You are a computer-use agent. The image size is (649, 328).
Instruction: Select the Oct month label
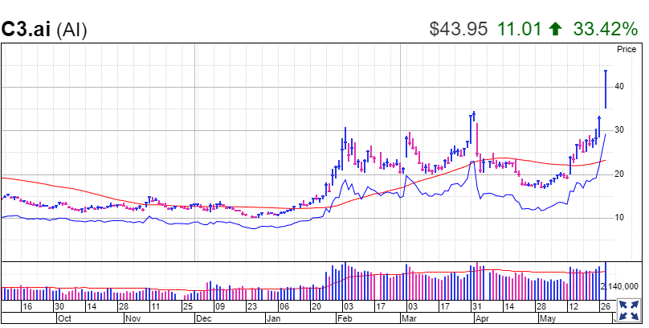coord(64,319)
